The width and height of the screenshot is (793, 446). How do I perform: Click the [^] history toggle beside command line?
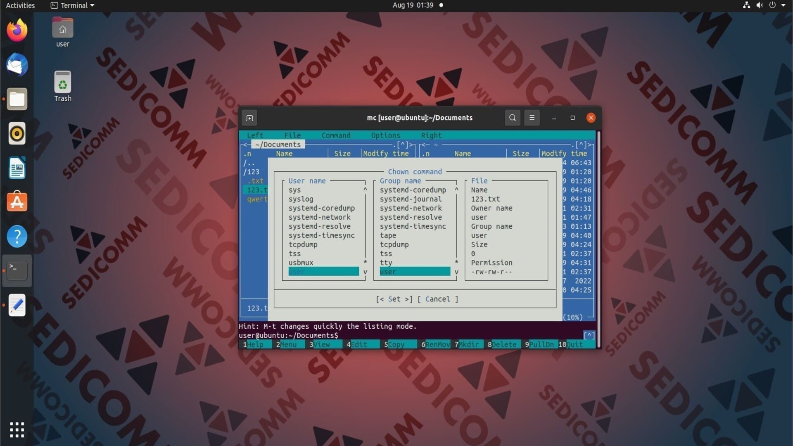[589, 335]
